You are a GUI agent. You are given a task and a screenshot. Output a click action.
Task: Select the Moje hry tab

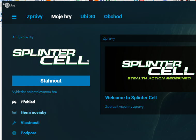coord(61,17)
